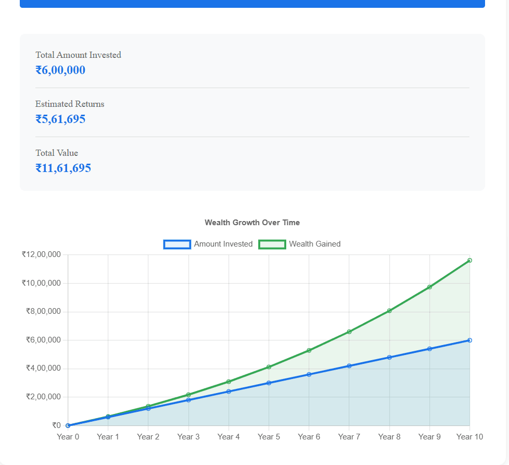The width and height of the screenshot is (509, 465).
Task: Click the Year 7 Wealth Gained marker
Action: pyautogui.click(x=349, y=331)
